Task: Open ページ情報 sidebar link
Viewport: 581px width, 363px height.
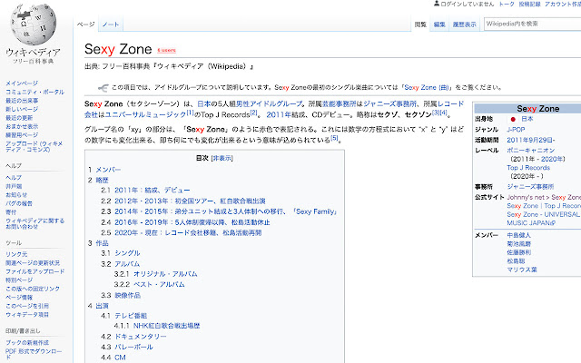Action: click(x=19, y=298)
